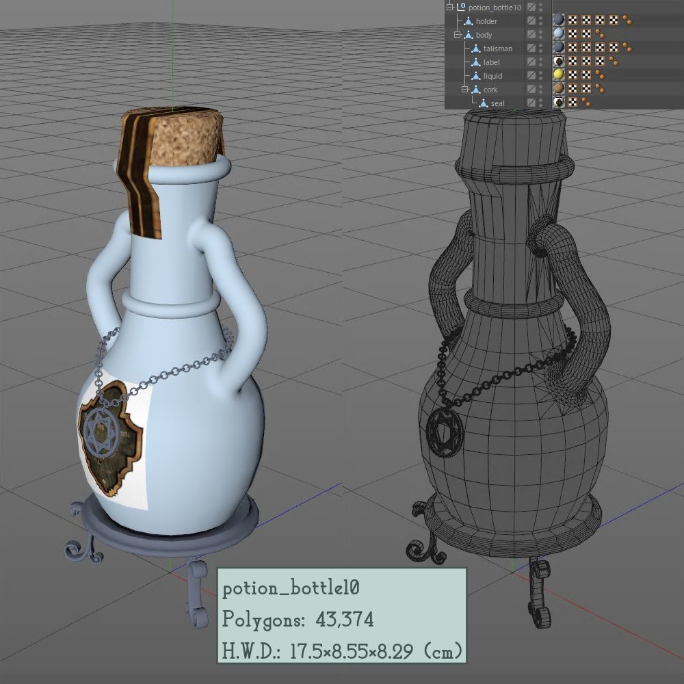Toggle the layer square for cork
Image resolution: width=684 pixels, height=684 pixels.
coord(531,89)
